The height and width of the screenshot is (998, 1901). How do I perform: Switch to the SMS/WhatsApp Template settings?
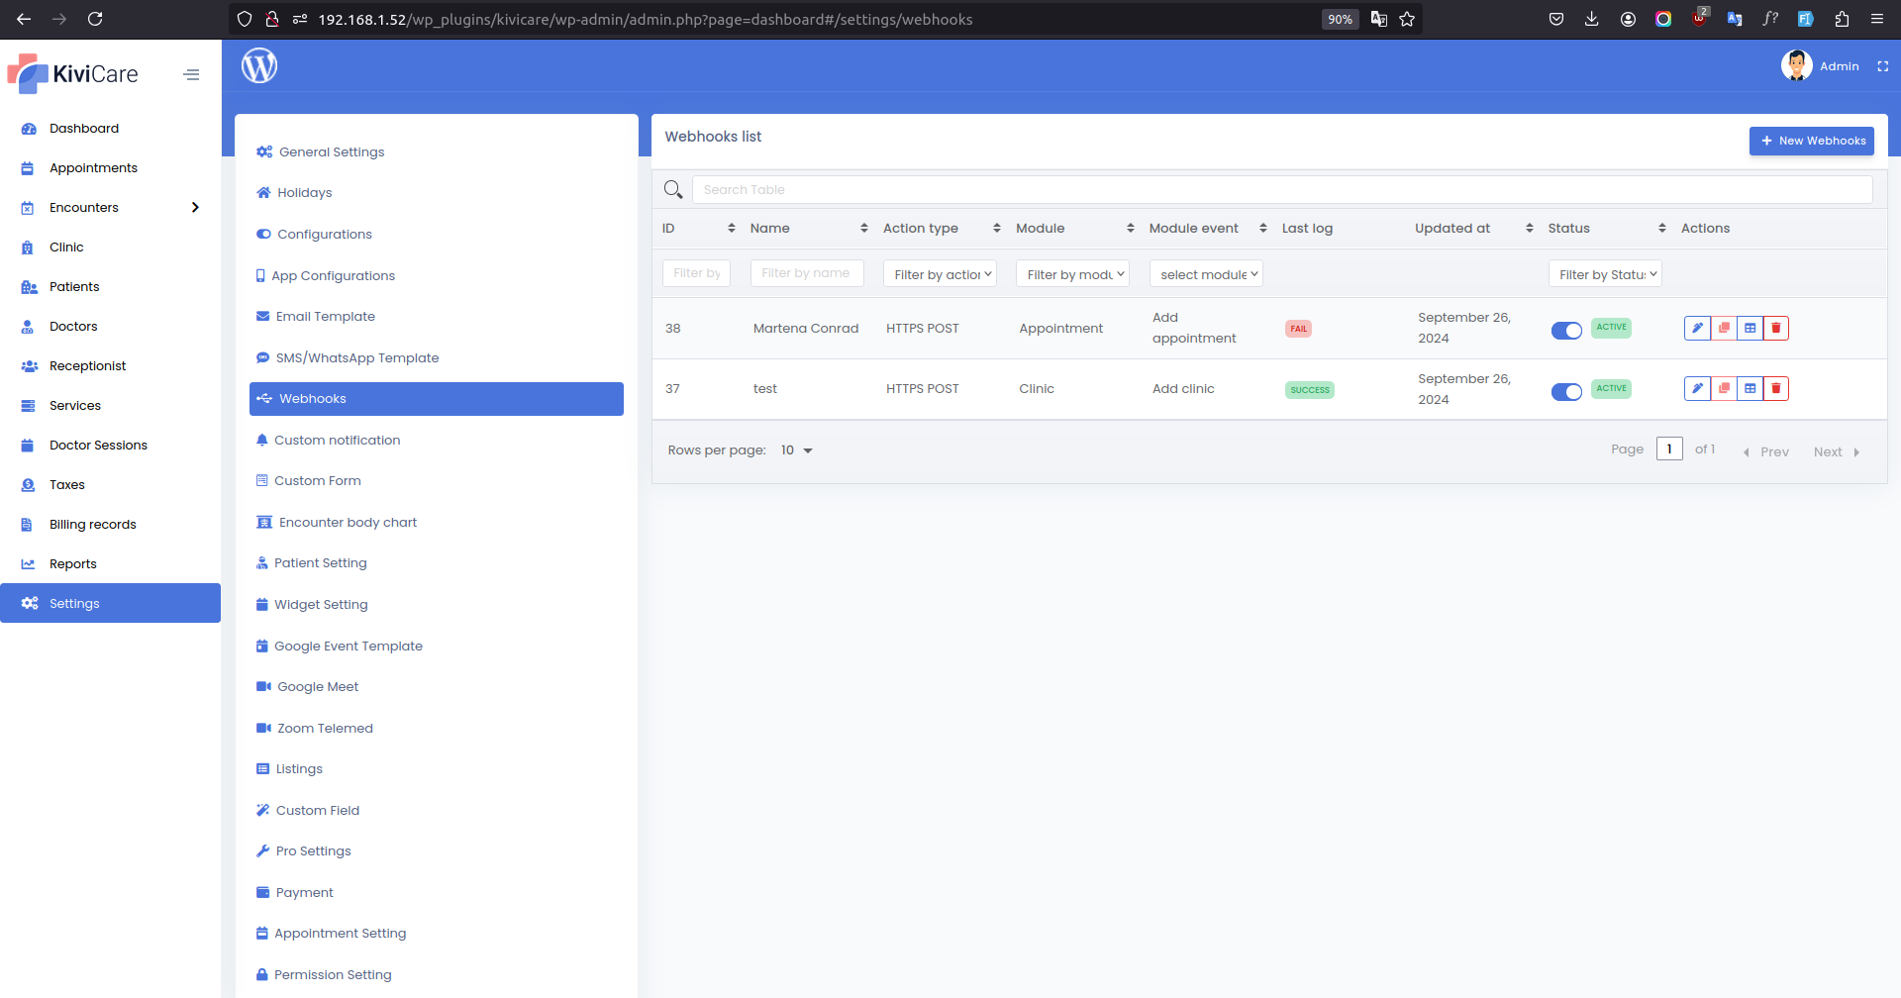[356, 357]
